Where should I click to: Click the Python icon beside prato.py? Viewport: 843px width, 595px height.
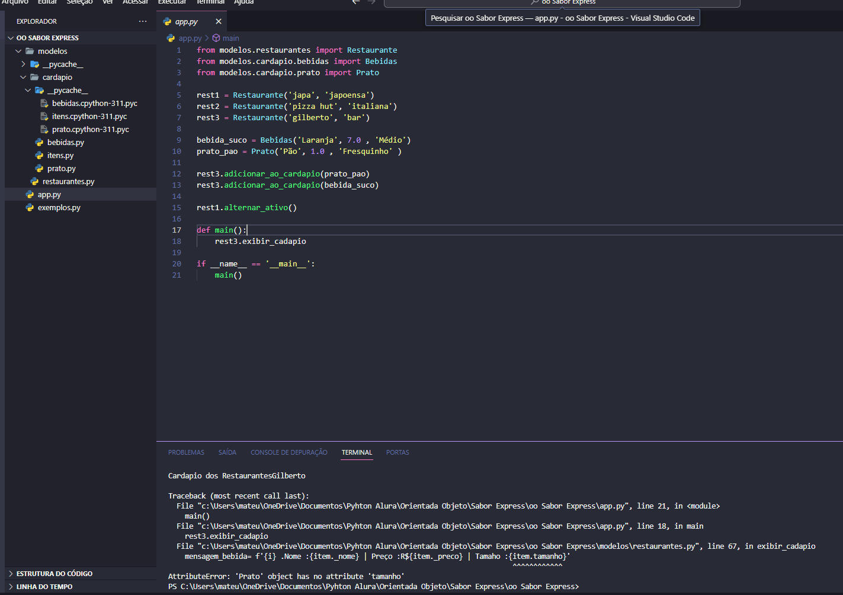(x=39, y=168)
